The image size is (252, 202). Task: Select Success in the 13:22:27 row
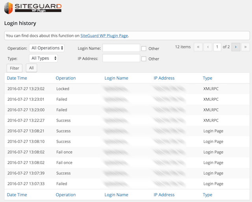63,120
